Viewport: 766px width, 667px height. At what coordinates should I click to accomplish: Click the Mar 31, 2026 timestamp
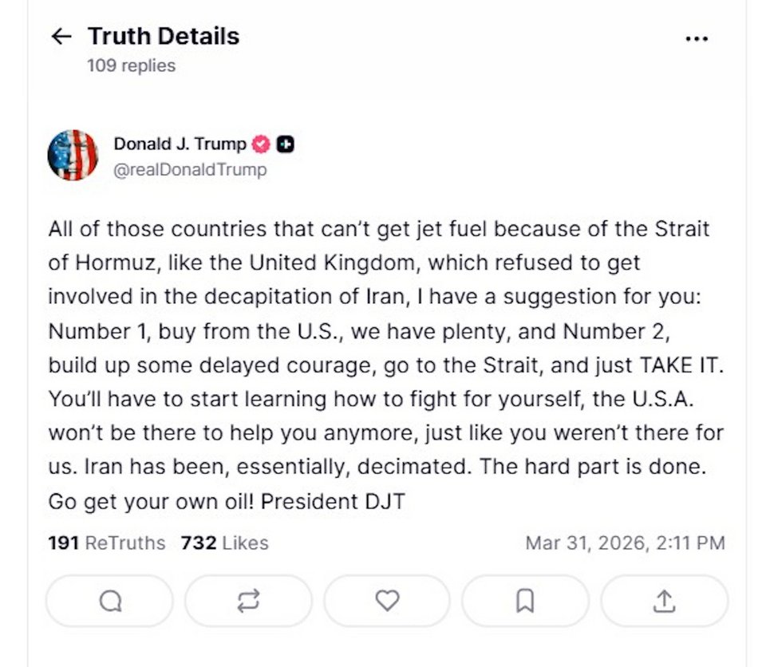point(625,543)
